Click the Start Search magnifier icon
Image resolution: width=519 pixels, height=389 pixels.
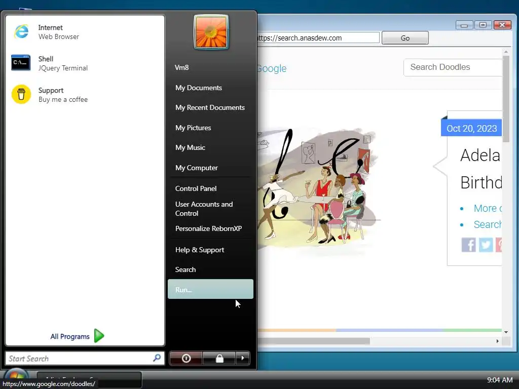pos(157,358)
